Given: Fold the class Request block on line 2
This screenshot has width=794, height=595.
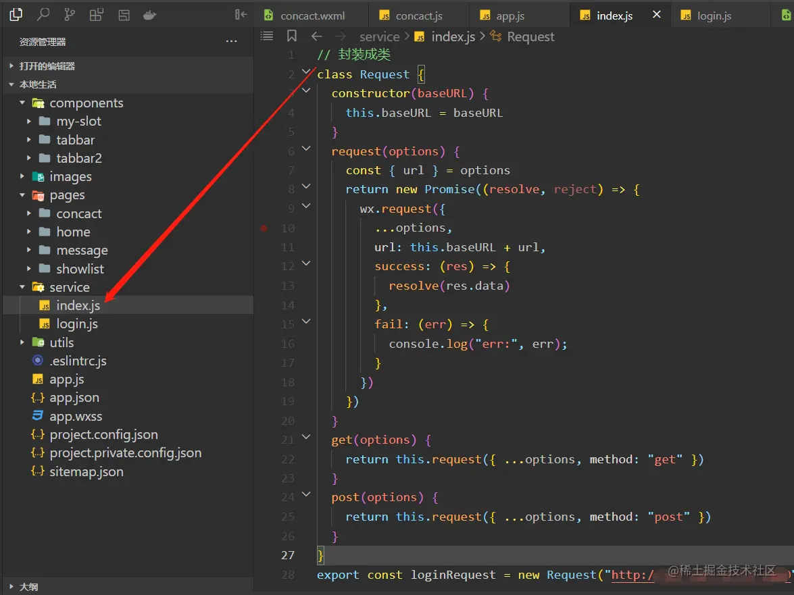Looking at the screenshot, I should (x=306, y=72).
